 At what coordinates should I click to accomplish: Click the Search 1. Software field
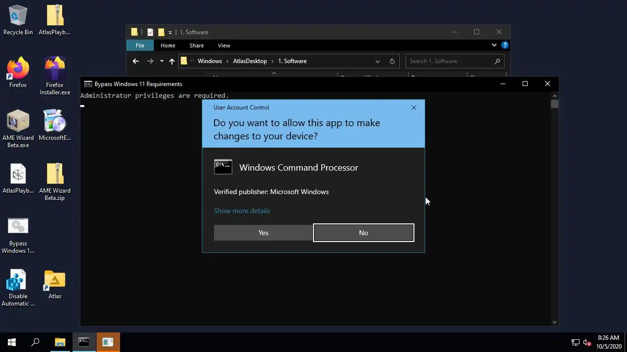pos(455,61)
